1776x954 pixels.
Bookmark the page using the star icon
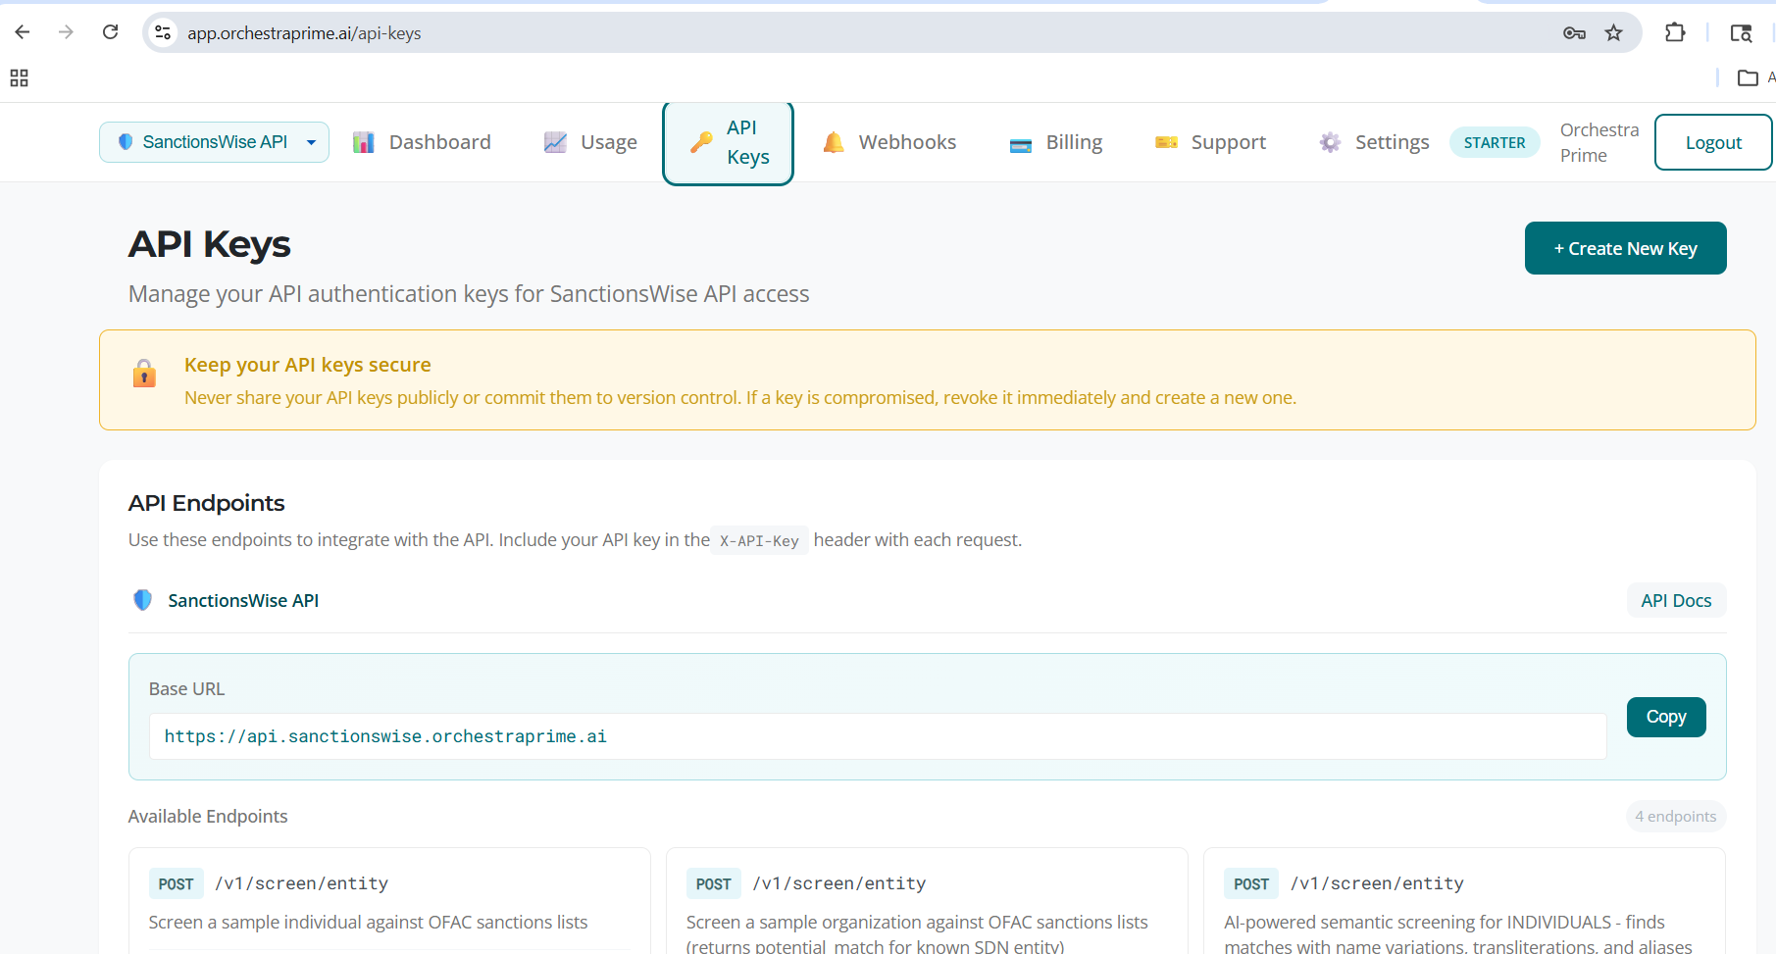point(1613,32)
